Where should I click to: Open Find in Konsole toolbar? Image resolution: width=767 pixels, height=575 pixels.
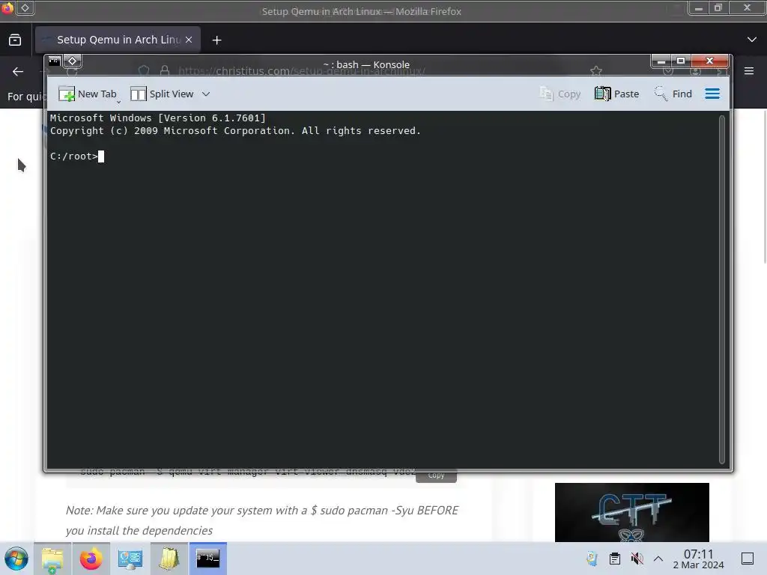673,94
